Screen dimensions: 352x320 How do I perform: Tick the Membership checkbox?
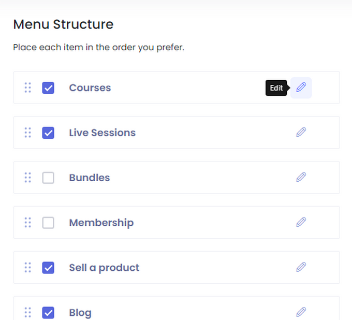tap(48, 223)
